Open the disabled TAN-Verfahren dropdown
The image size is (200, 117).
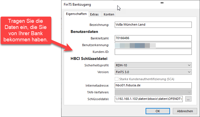153,92
